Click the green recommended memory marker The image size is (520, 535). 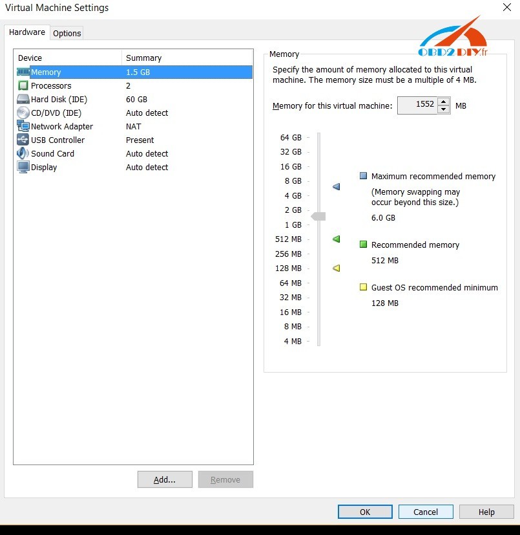tap(337, 239)
